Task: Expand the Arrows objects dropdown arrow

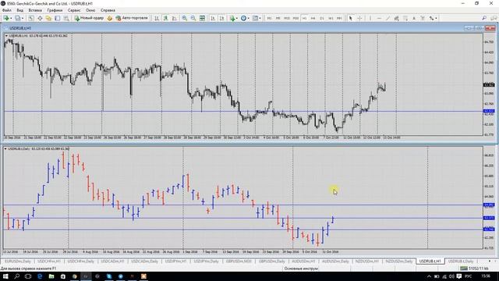Action: click(x=436, y=18)
